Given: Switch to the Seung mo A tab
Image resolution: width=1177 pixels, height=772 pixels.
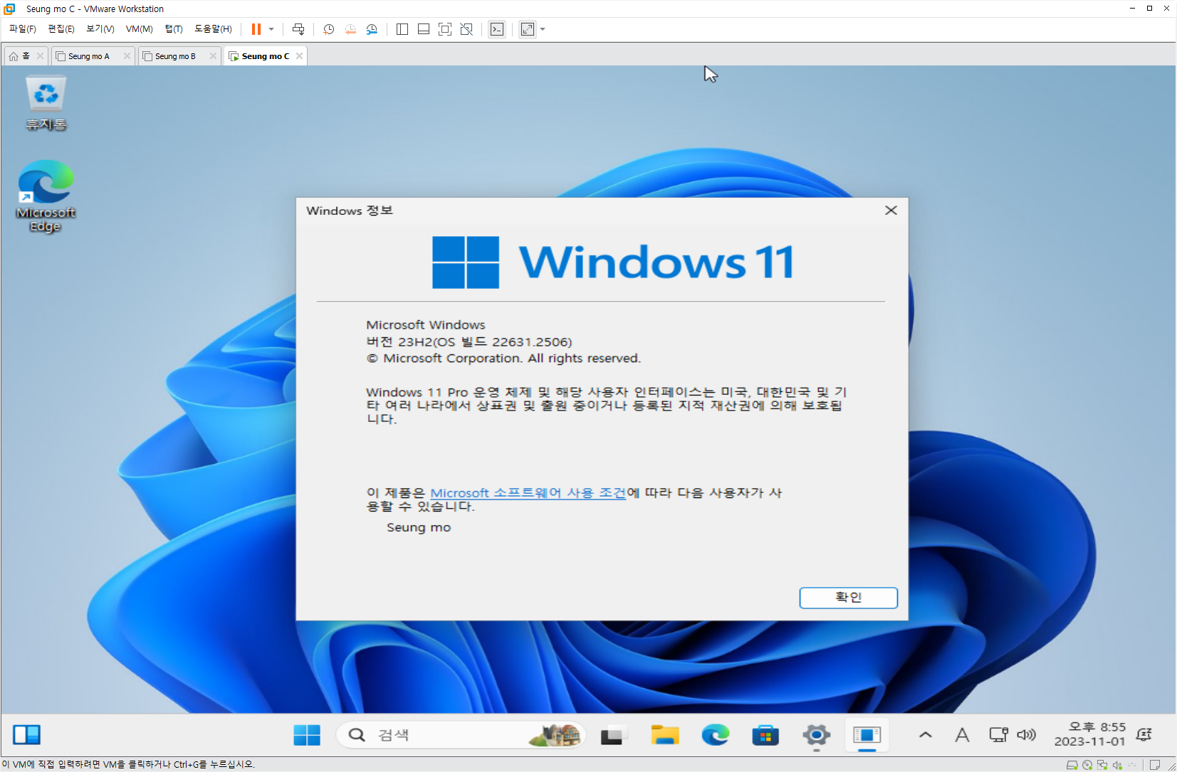Looking at the screenshot, I should (x=89, y=56).
